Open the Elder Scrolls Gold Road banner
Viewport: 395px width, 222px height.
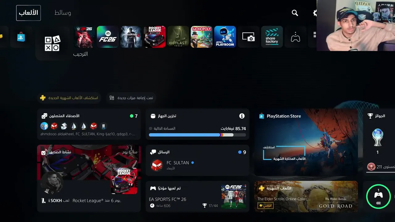tap(306, 196)
